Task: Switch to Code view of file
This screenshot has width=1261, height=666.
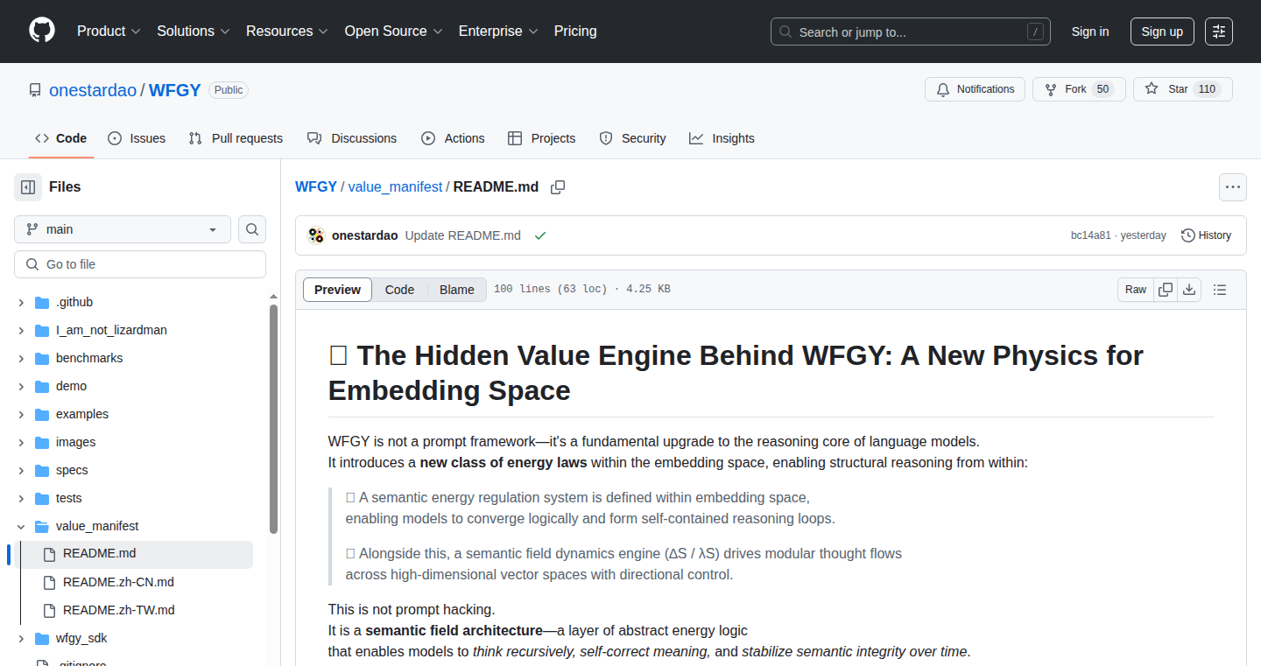Action: 399,290
